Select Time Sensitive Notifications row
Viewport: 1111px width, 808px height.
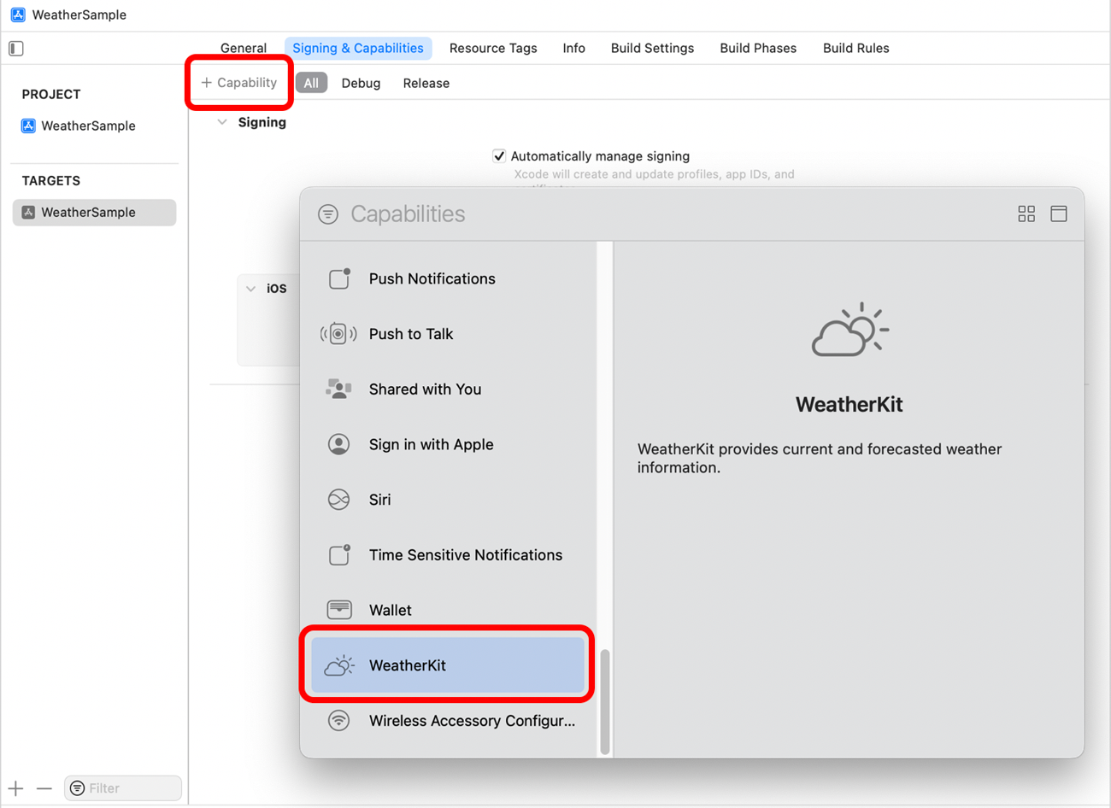pos(449,555)
